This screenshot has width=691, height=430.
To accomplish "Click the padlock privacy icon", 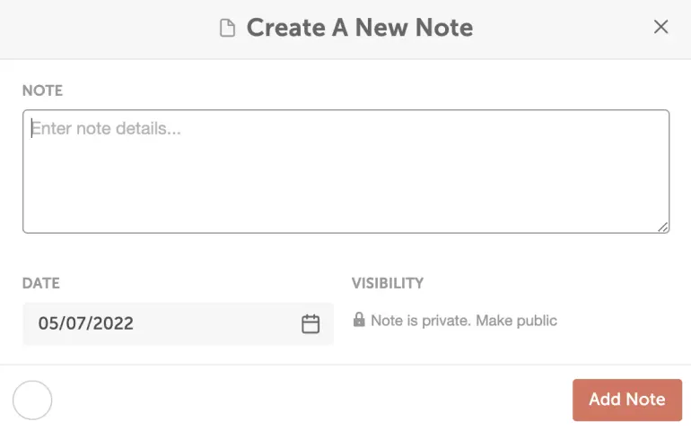I will pos(359,320).
